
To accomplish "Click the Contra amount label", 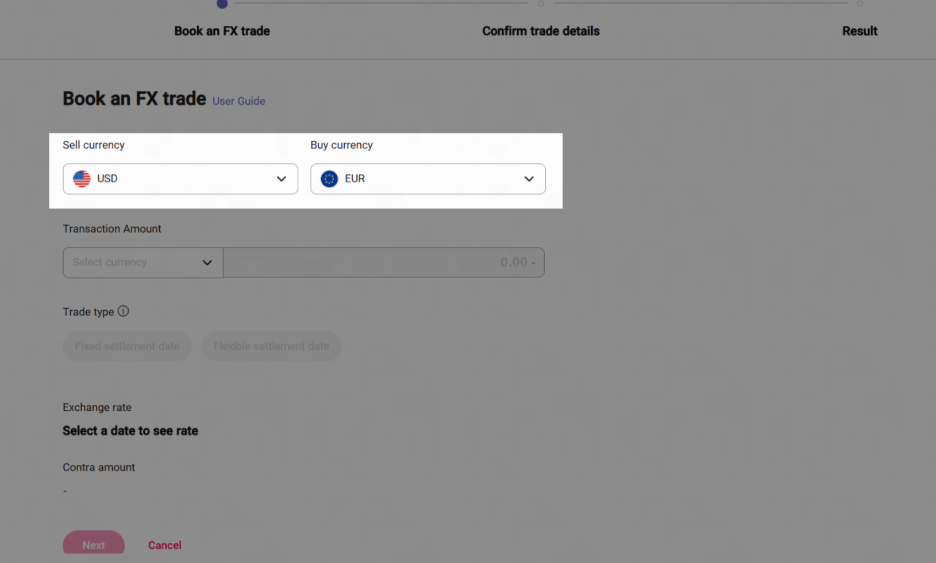I will (x=99, y=467).
